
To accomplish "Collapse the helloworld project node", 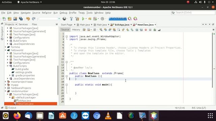I will (5, 50).
